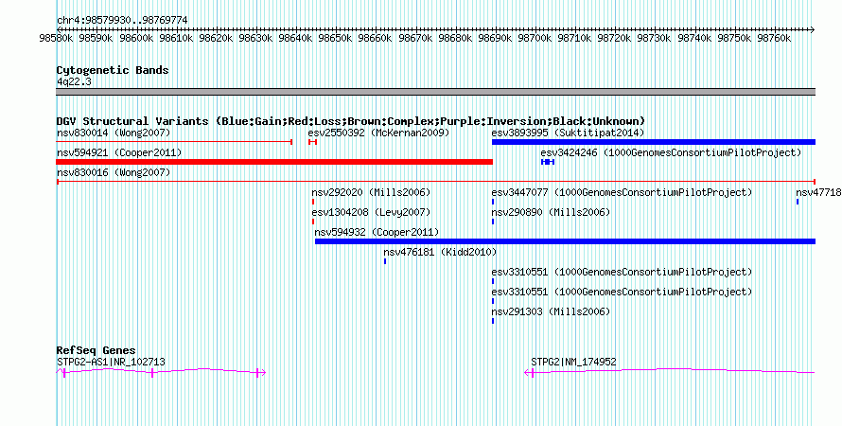Open the nsv291303 (Mills2006) label

coord(551,312)
